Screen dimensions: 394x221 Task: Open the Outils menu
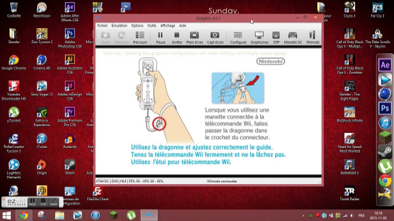pyautogui.click(x=152, y=25)
